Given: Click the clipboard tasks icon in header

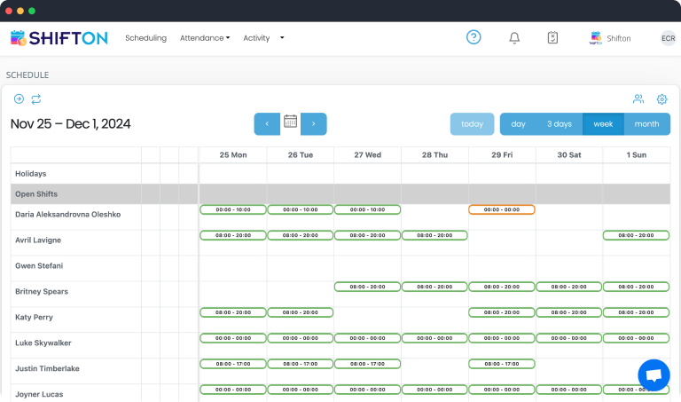Looking at the screenshot, I should [552, 38].
